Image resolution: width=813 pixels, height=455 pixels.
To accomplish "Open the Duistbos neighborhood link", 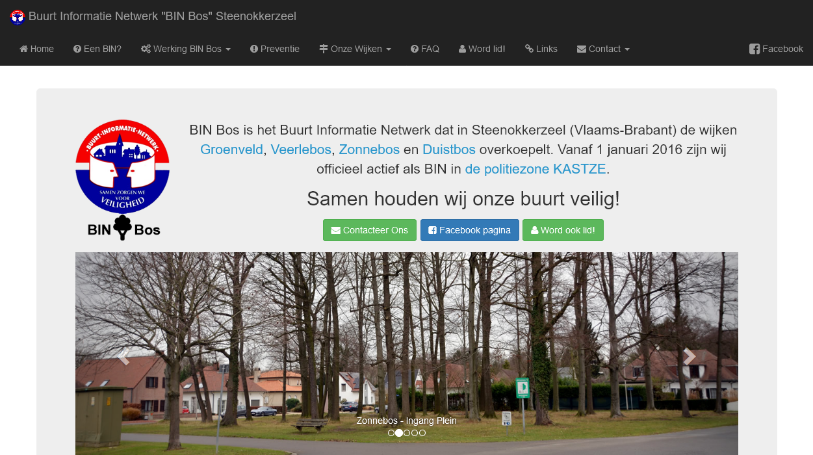I will [449, 149].
